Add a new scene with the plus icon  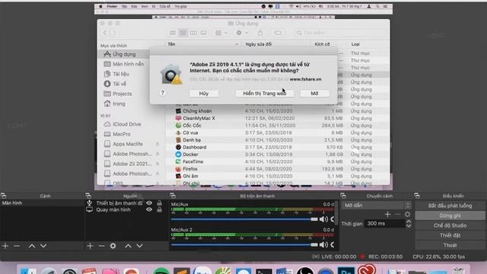tap(5, 246)
